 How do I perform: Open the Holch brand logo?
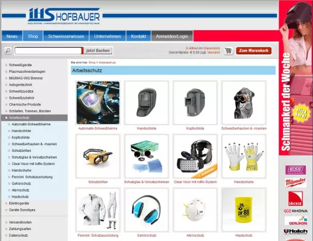tap(296, 232)
